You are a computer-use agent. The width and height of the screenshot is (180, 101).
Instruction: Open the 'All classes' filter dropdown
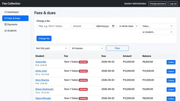tap(87, 48)
